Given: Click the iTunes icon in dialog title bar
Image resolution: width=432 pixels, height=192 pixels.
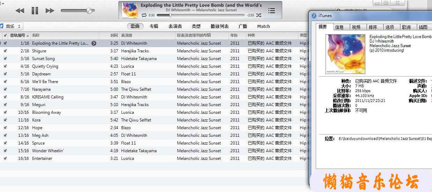Looking at the screenshot, I should click(314, 16).
